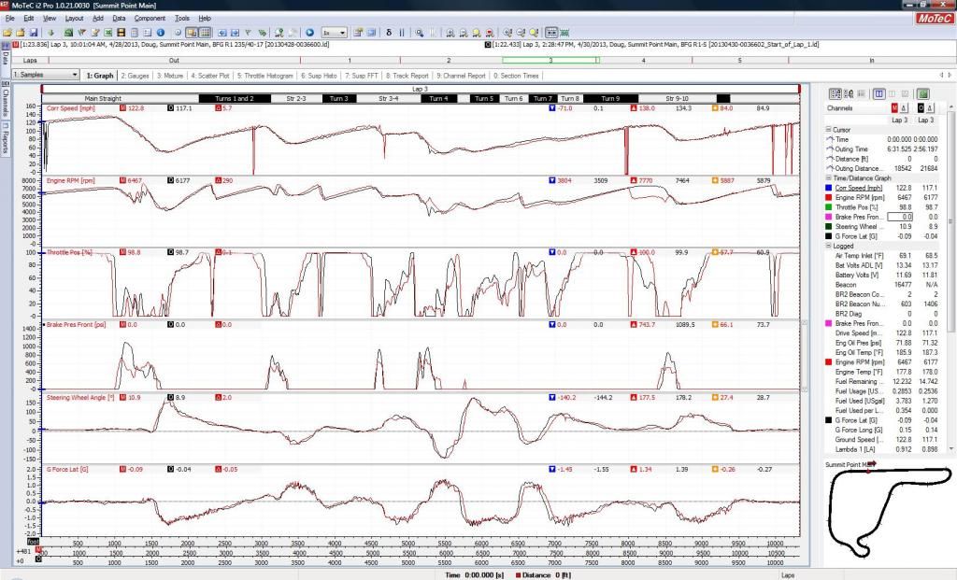Toggle the two-column view button in Channels panel
The image size is (957, 580).
pyautogui.click(x=878, y=93)
